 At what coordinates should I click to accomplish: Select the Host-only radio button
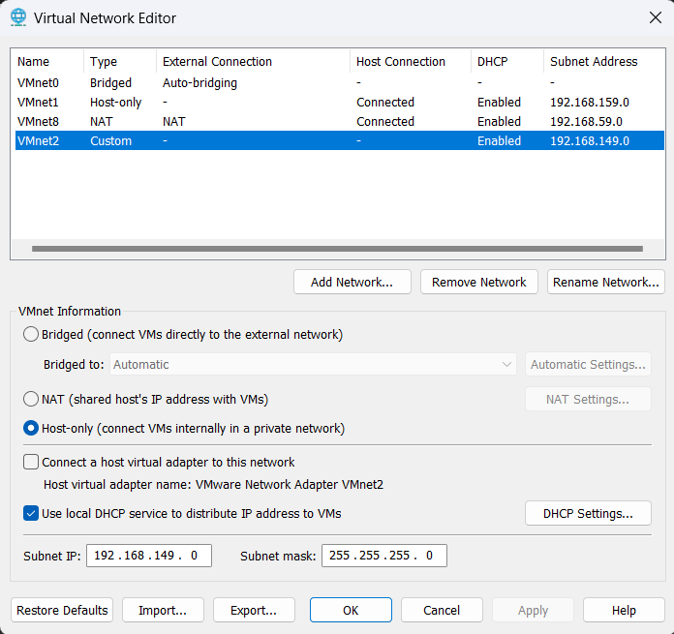(x=31, y=428)
